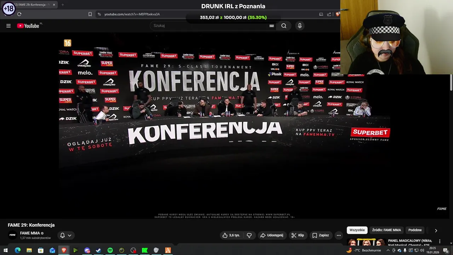The width and height of the screenshot is (453, 255).
Task: Create a clip with the Klip button
Action: pyautogui.click(x=298, y=235)
